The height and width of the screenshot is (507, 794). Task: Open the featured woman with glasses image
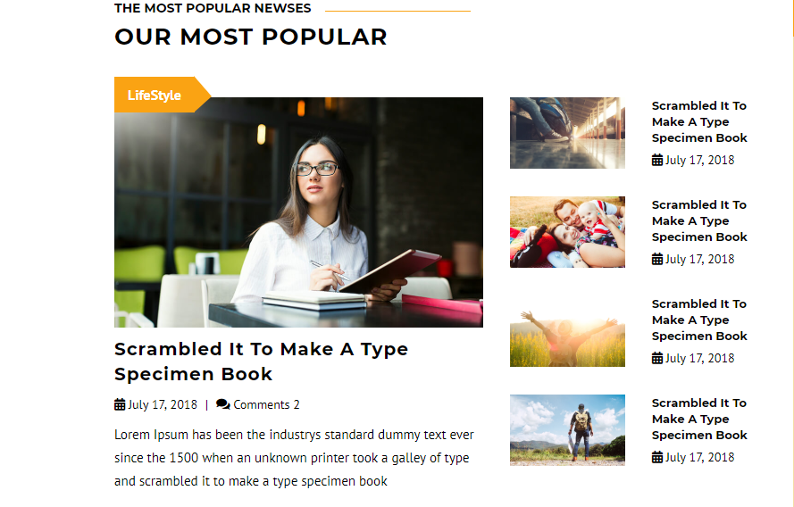pyautogui.click(x=299, y=212)
